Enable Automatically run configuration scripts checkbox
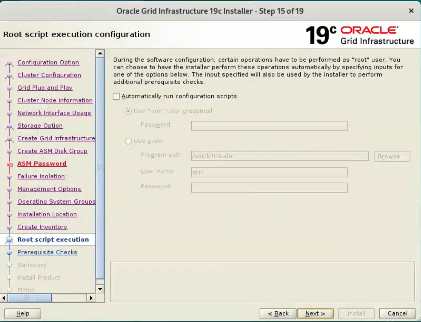The width and height of the screenshot is (421, 322). pos(116,96)
